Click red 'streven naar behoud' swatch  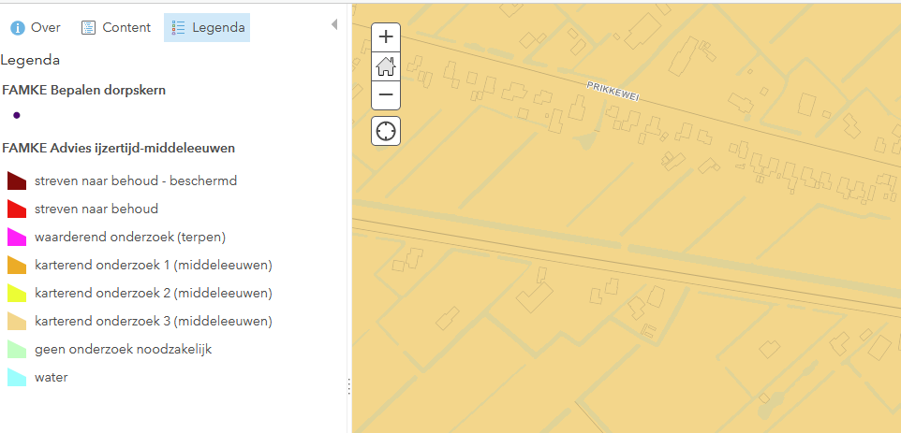click(x=17, y=209)
